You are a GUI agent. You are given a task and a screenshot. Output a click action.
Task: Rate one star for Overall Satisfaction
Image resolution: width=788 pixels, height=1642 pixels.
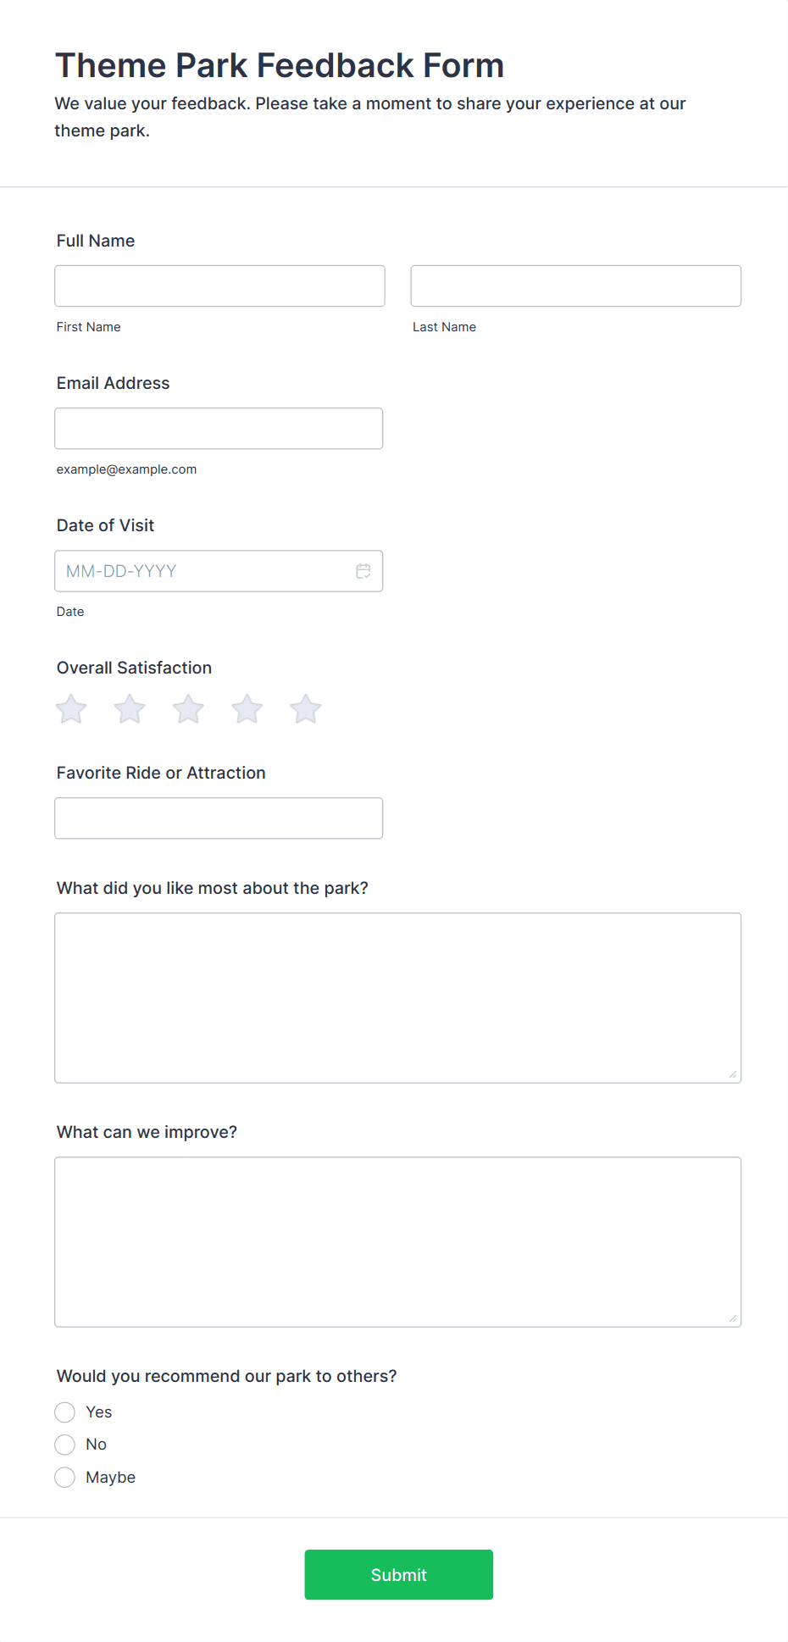point(71,709)
